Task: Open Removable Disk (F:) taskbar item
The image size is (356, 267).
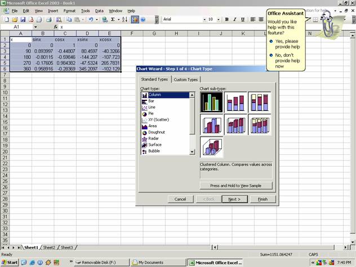Action: tap(102, 262)
